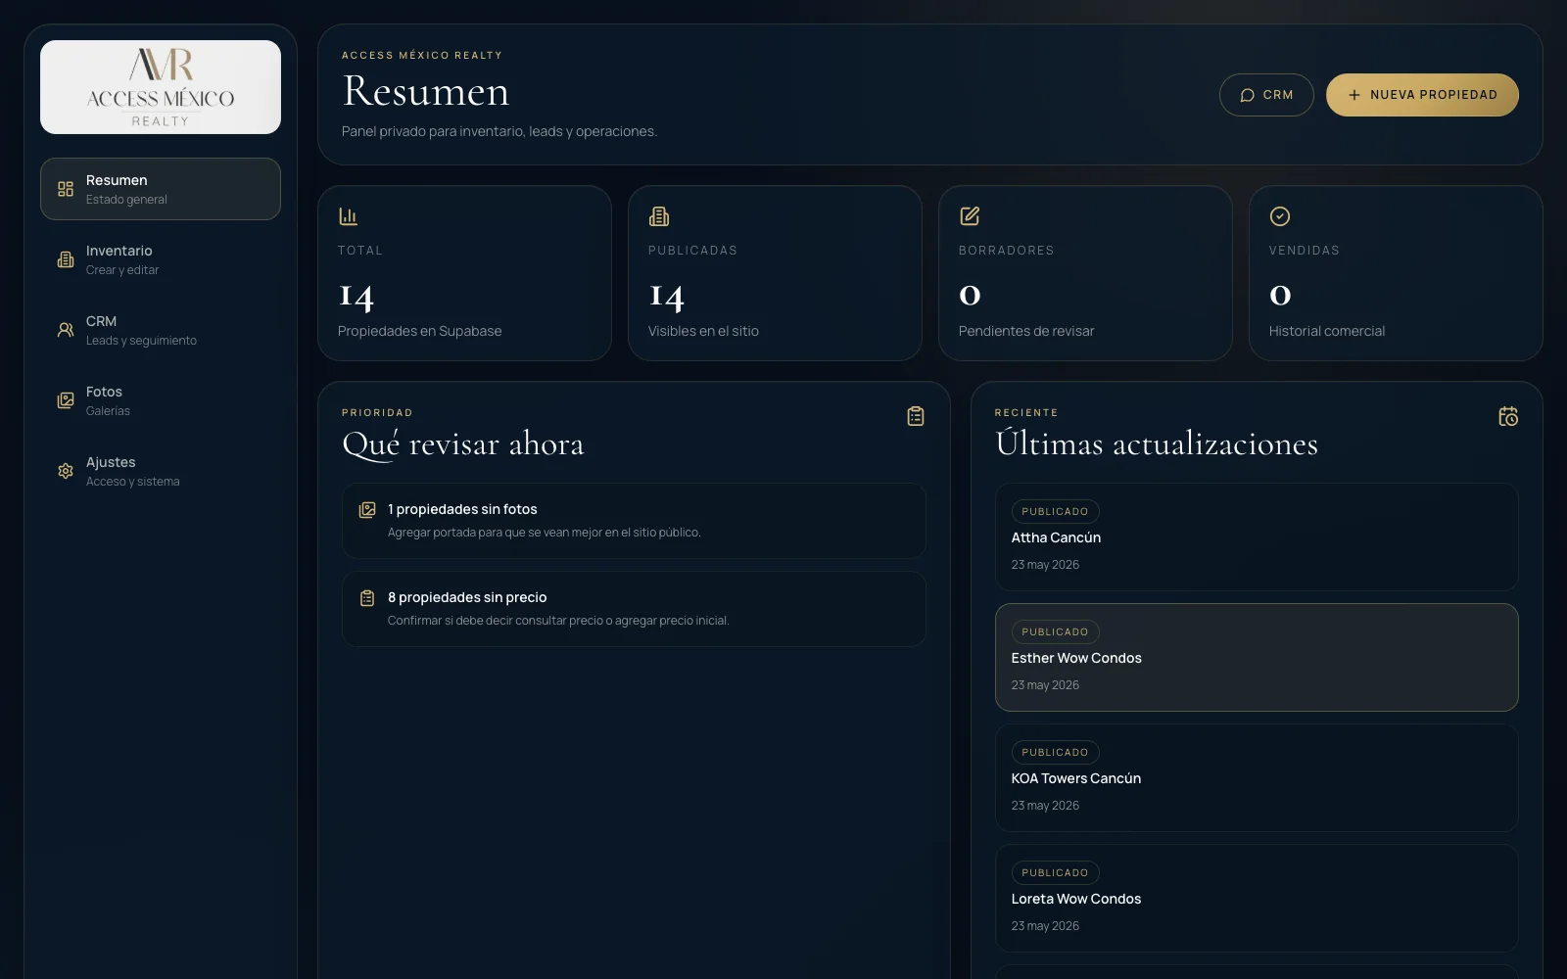This screenshot has width=1567, height=979.
Task: Click the building icon on Publicadas card
Action: point(659,216)
